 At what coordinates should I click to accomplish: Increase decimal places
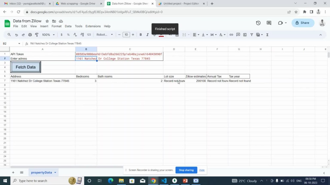(82, 35)
